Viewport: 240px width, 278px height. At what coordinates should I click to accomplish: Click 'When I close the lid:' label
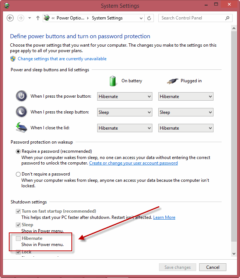50,128
